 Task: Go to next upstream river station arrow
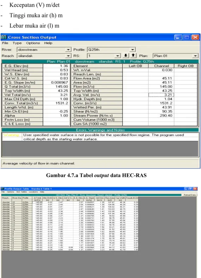pos(133,56)
